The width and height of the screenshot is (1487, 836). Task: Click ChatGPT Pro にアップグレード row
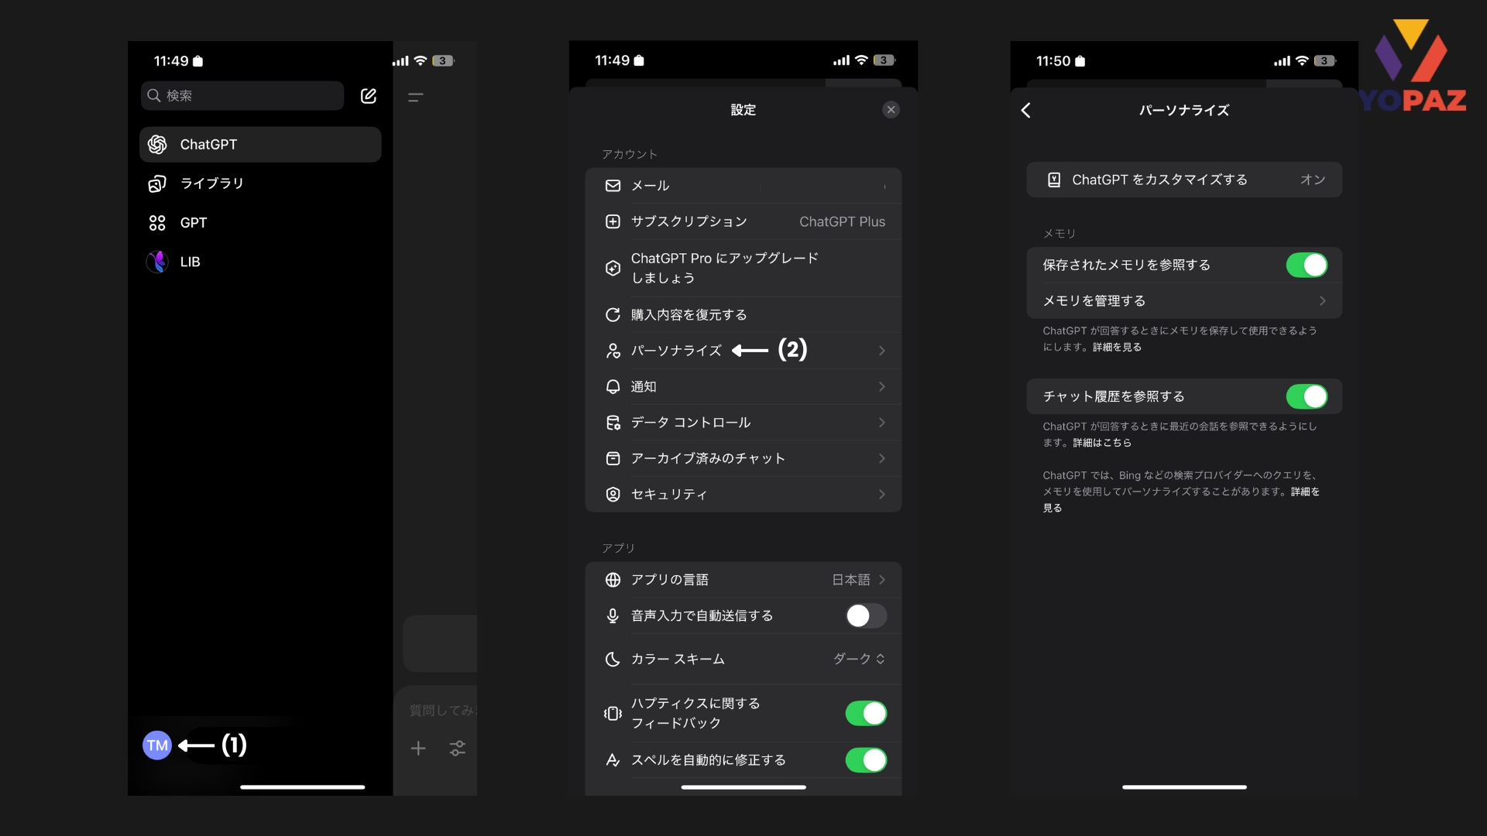(743, 268)
